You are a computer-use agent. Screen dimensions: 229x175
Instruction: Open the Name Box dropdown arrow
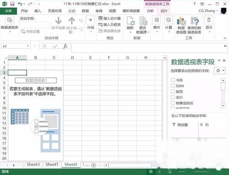pos(28,46)
